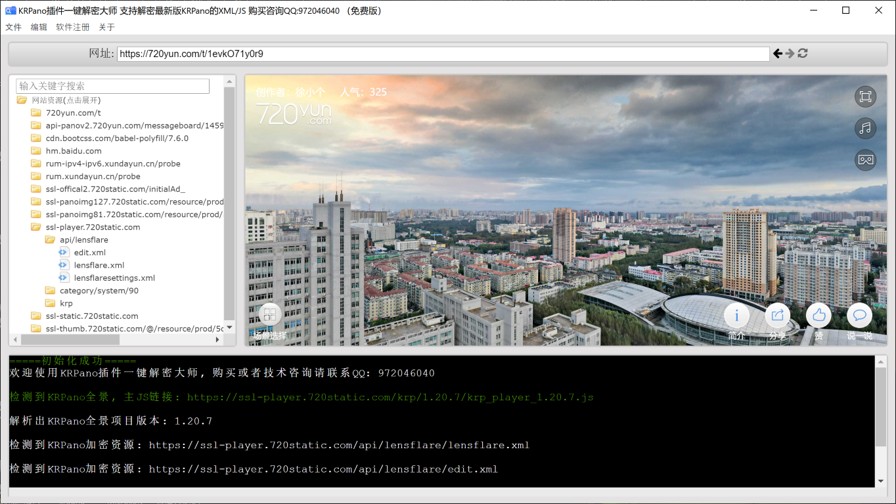
Task: Select the 简介 info icon on the panorama
Action: pyautogui.click(x=736, y=315)
